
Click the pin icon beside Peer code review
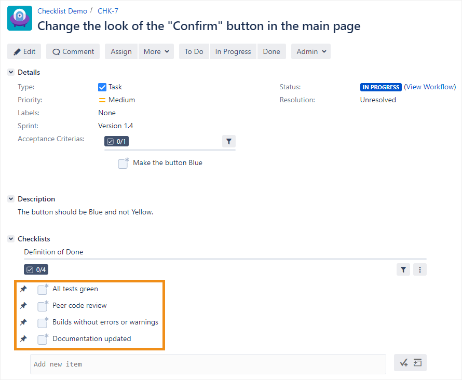(23, 306)
